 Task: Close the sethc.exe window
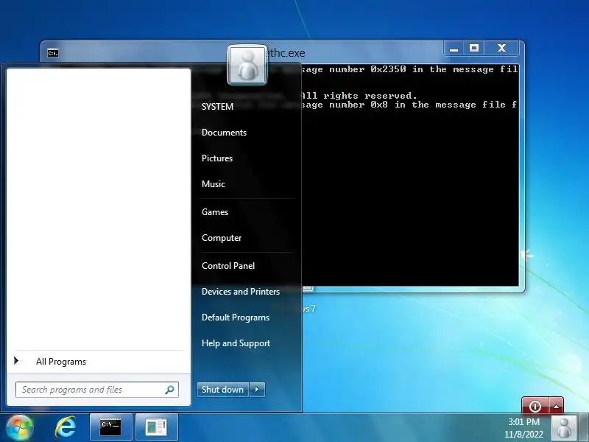(x=502, y=49)
